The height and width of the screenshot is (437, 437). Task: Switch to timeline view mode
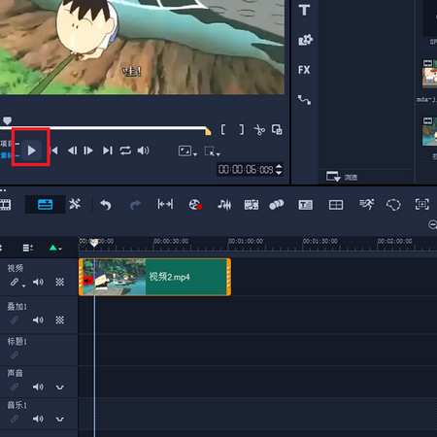[x=45, y=205]
